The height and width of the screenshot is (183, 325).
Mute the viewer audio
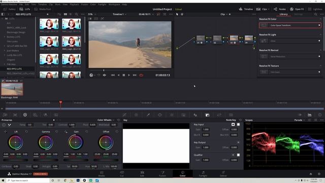tap(105, 75)
